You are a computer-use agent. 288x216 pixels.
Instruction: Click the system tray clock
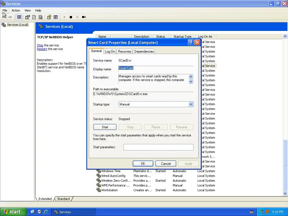(x=278, y=212)
